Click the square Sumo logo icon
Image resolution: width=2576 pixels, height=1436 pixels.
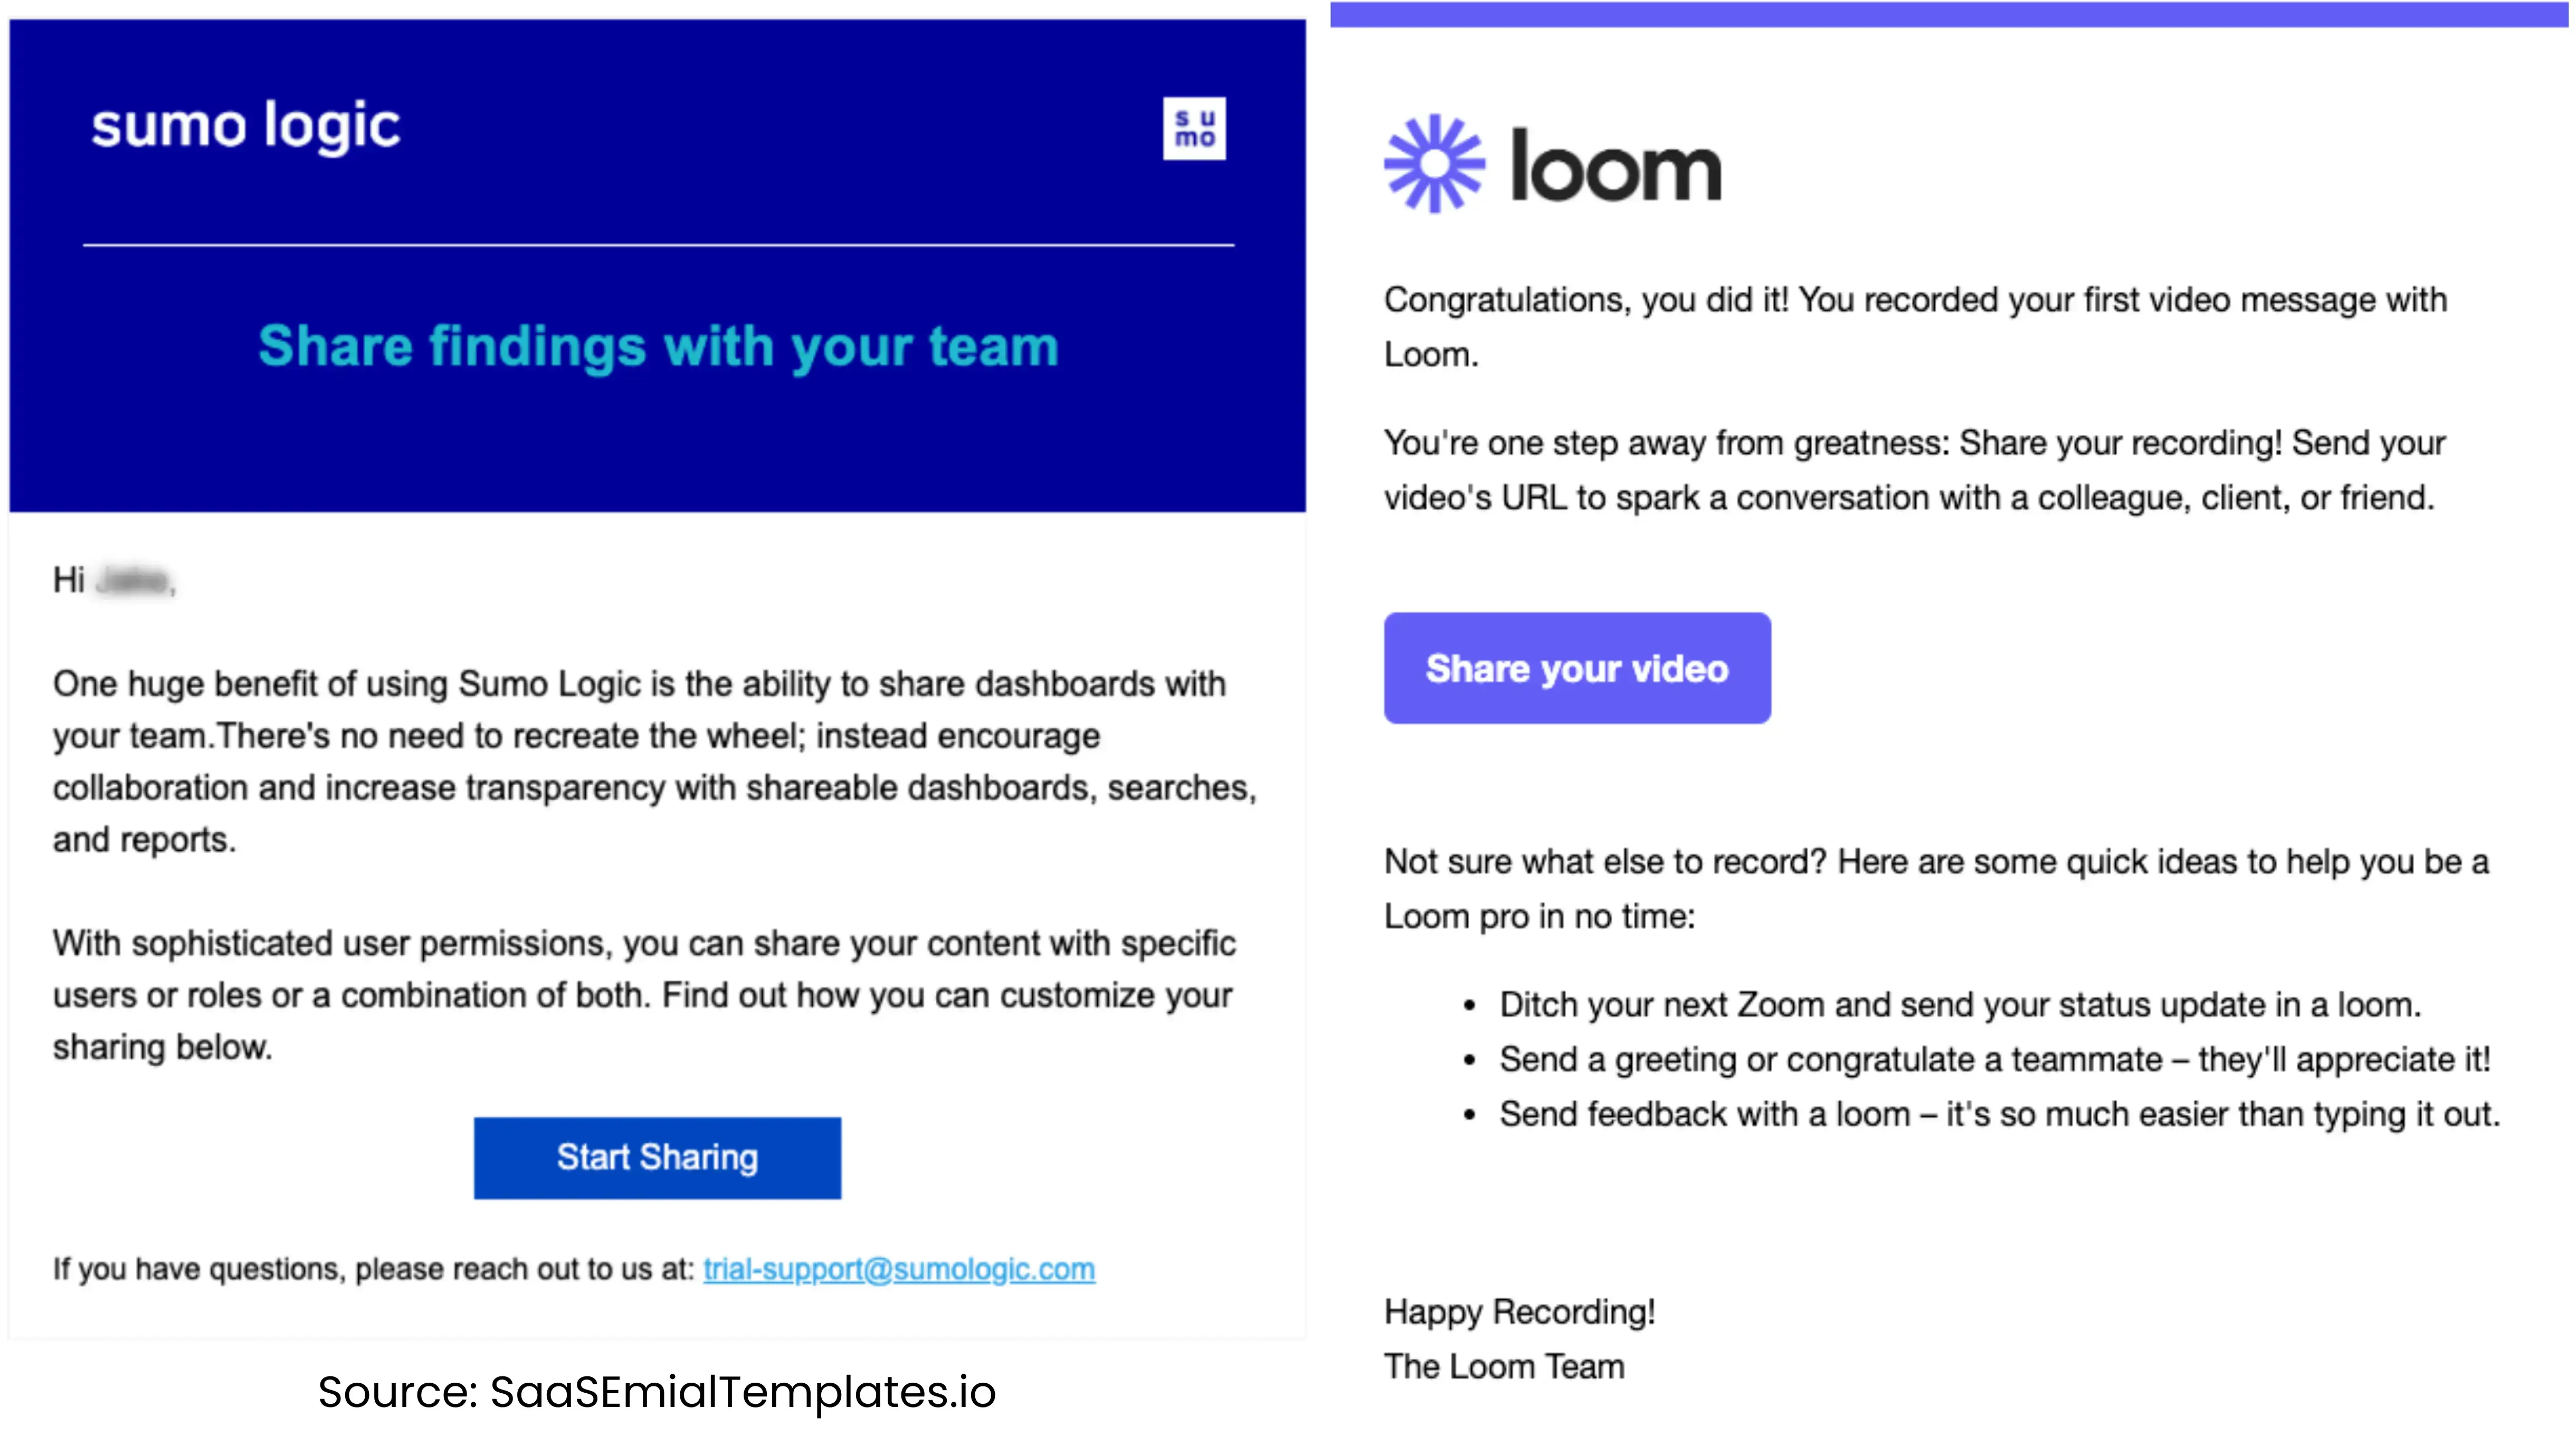coord(1194,129)
